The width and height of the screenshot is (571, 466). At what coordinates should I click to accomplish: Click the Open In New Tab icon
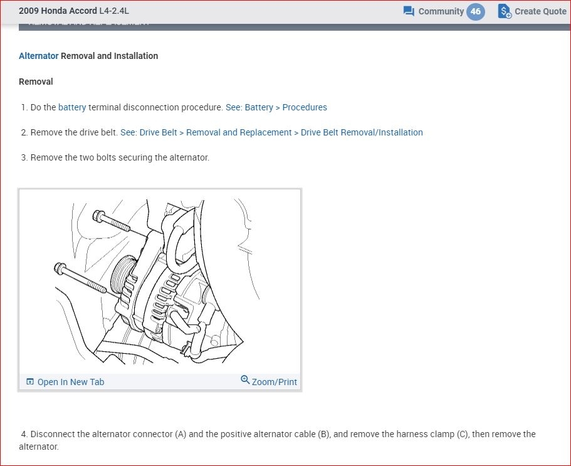point(30,381)
